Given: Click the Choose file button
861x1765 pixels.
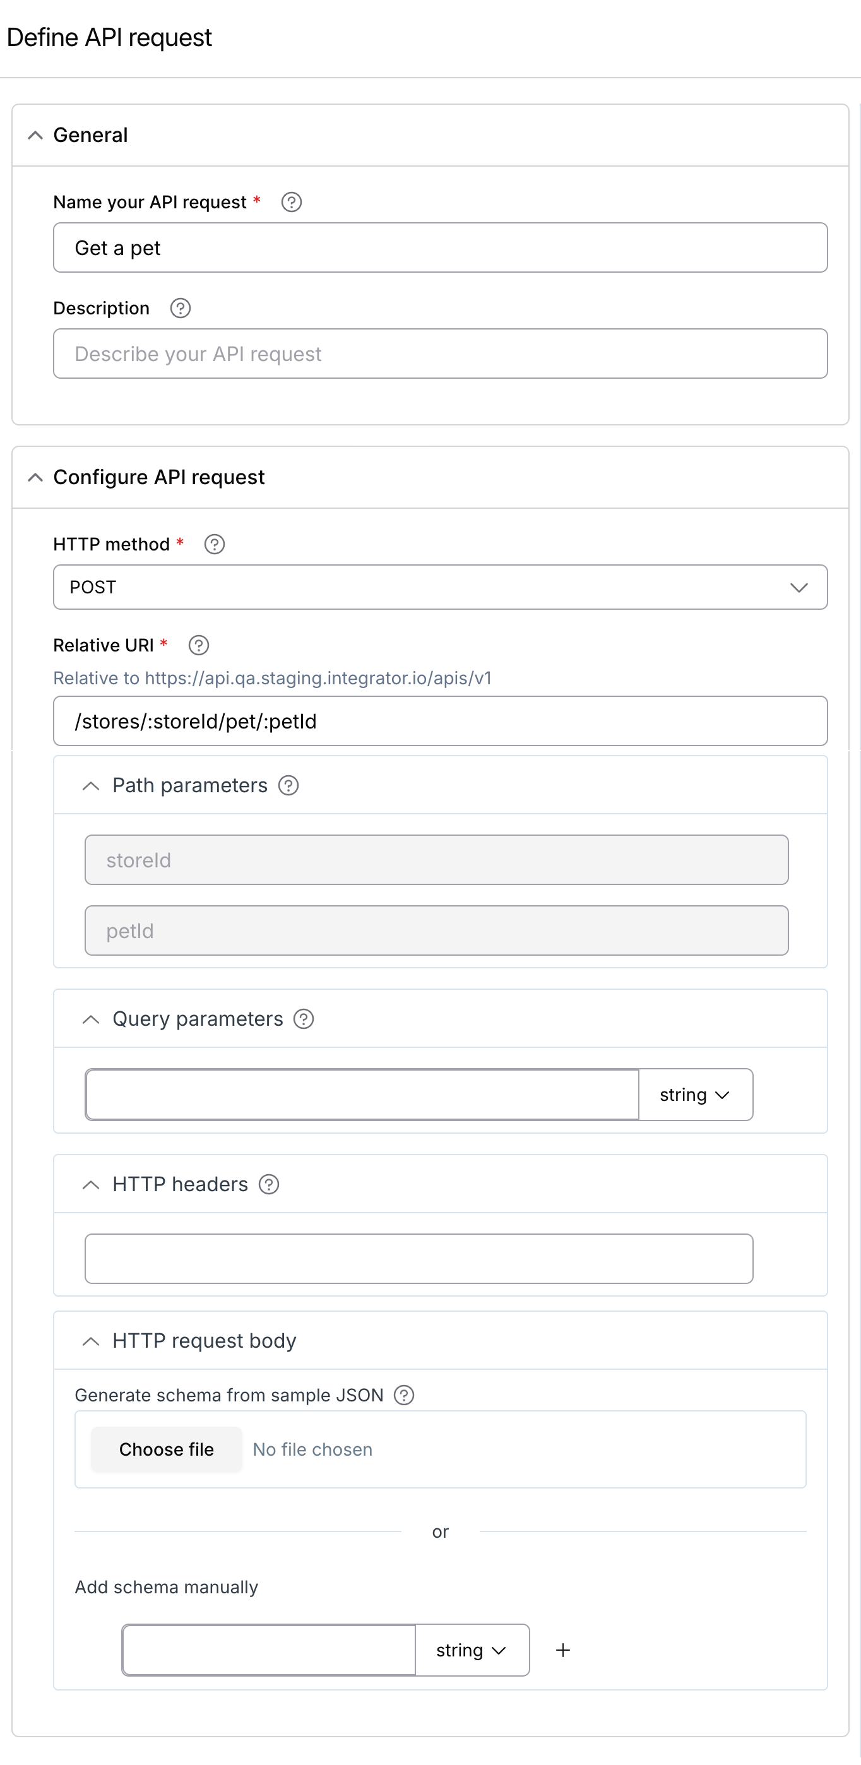Looking at the screenshot, I should [x=167, y=1449].
